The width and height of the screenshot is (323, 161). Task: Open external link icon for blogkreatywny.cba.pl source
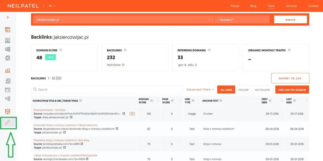117,129
